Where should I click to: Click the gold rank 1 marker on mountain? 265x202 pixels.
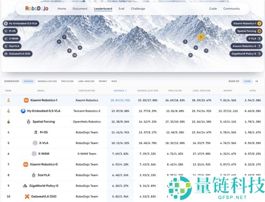[201, 37]
